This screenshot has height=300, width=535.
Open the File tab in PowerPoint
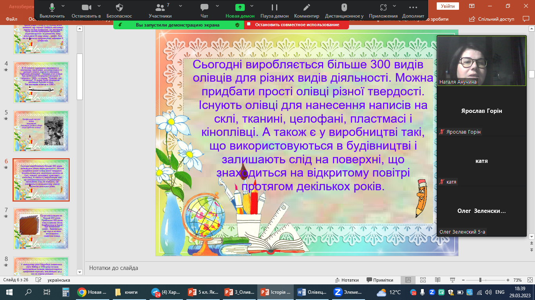[12, 19]
